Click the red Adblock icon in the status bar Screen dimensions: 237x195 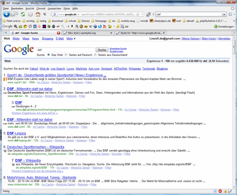pyautogui.click(x=220, y=191)
